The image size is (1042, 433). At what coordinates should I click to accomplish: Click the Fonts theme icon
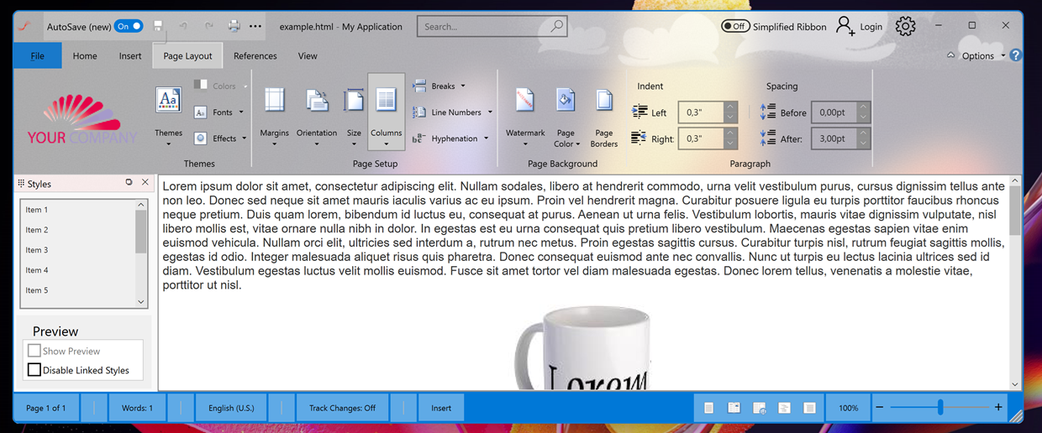coord(201,112)
